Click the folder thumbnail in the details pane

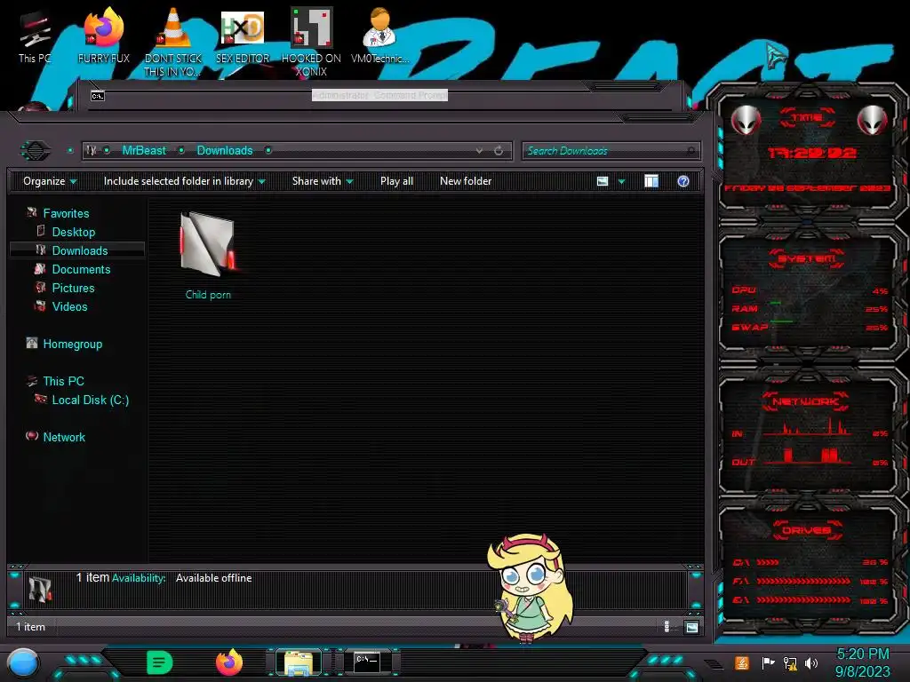tap(39, 589)
